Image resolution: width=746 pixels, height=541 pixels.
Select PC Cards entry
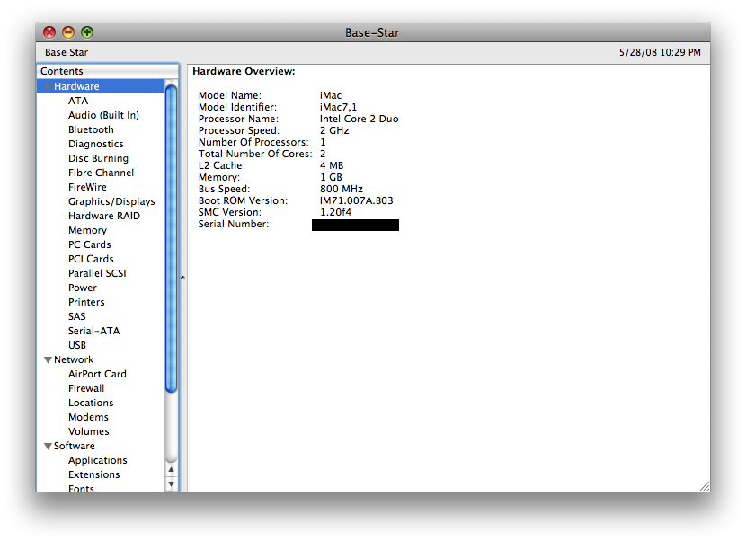point(90,244)
